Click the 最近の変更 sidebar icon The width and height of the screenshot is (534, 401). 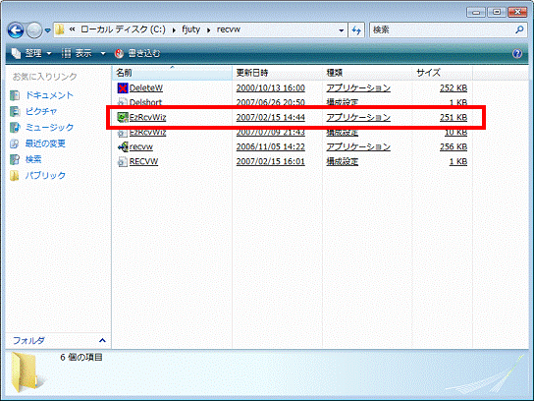15,143
